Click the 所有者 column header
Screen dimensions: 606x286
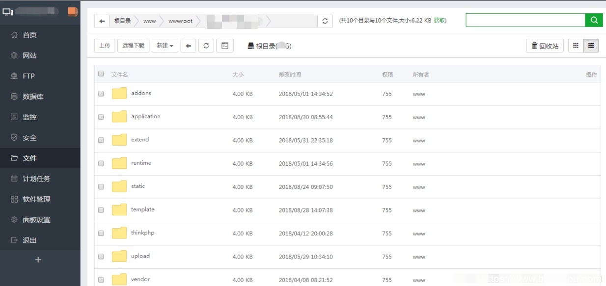click(x=421, y=75)
